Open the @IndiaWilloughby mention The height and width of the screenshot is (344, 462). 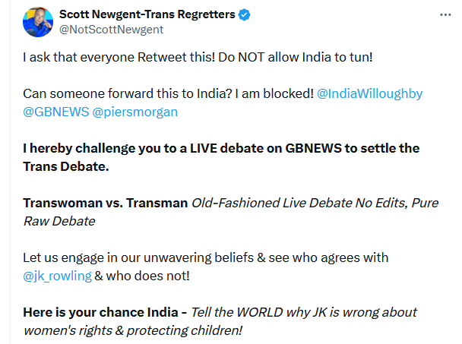(369, 93)
